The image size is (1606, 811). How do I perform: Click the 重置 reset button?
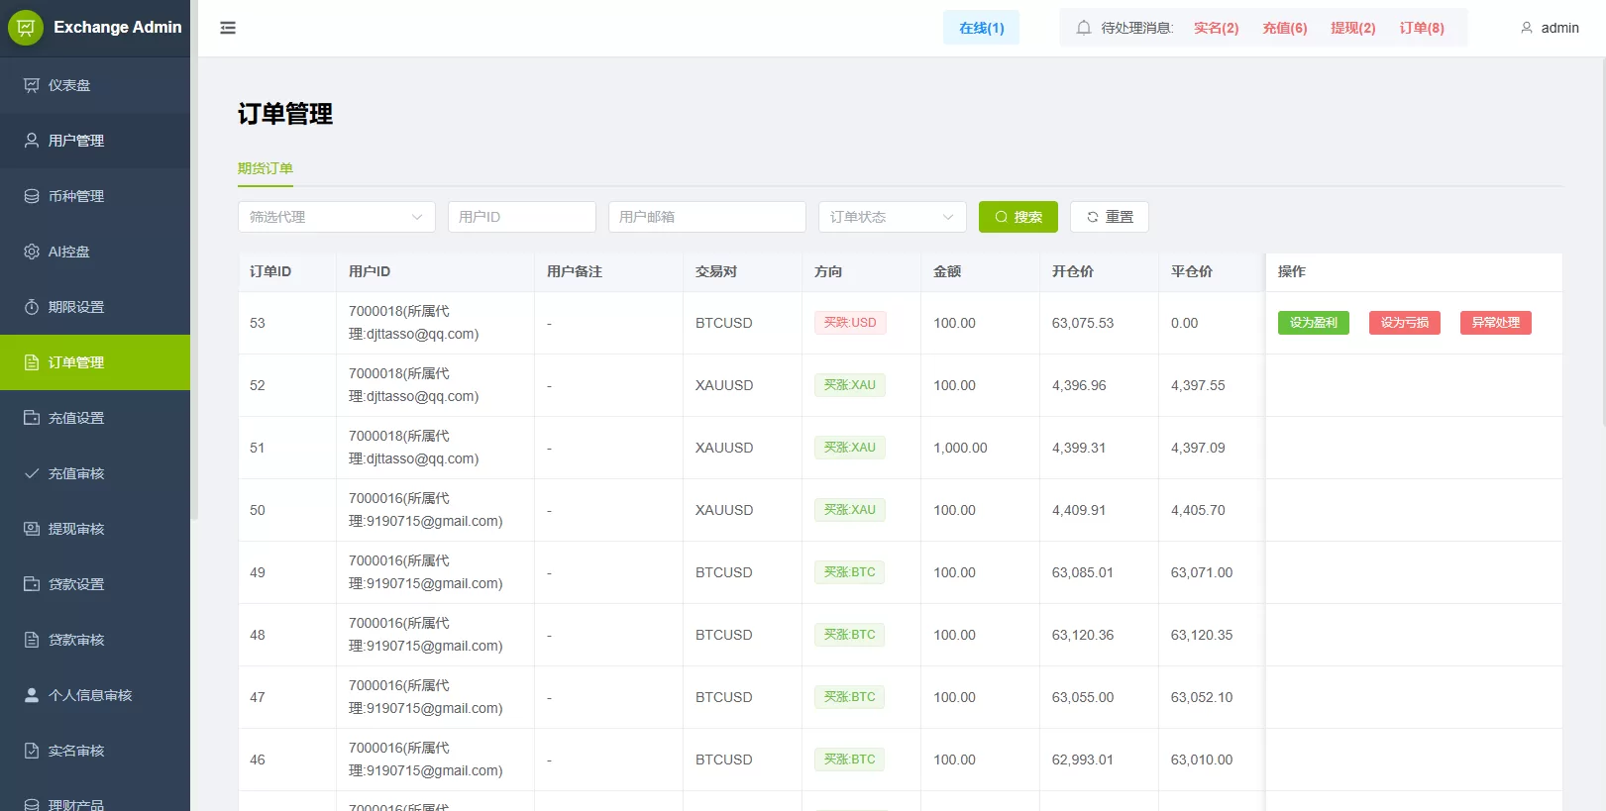click(x=1110, y=217)
